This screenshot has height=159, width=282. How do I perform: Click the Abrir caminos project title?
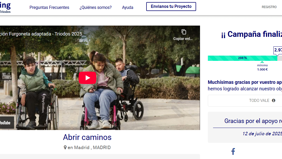coord(87,137)
